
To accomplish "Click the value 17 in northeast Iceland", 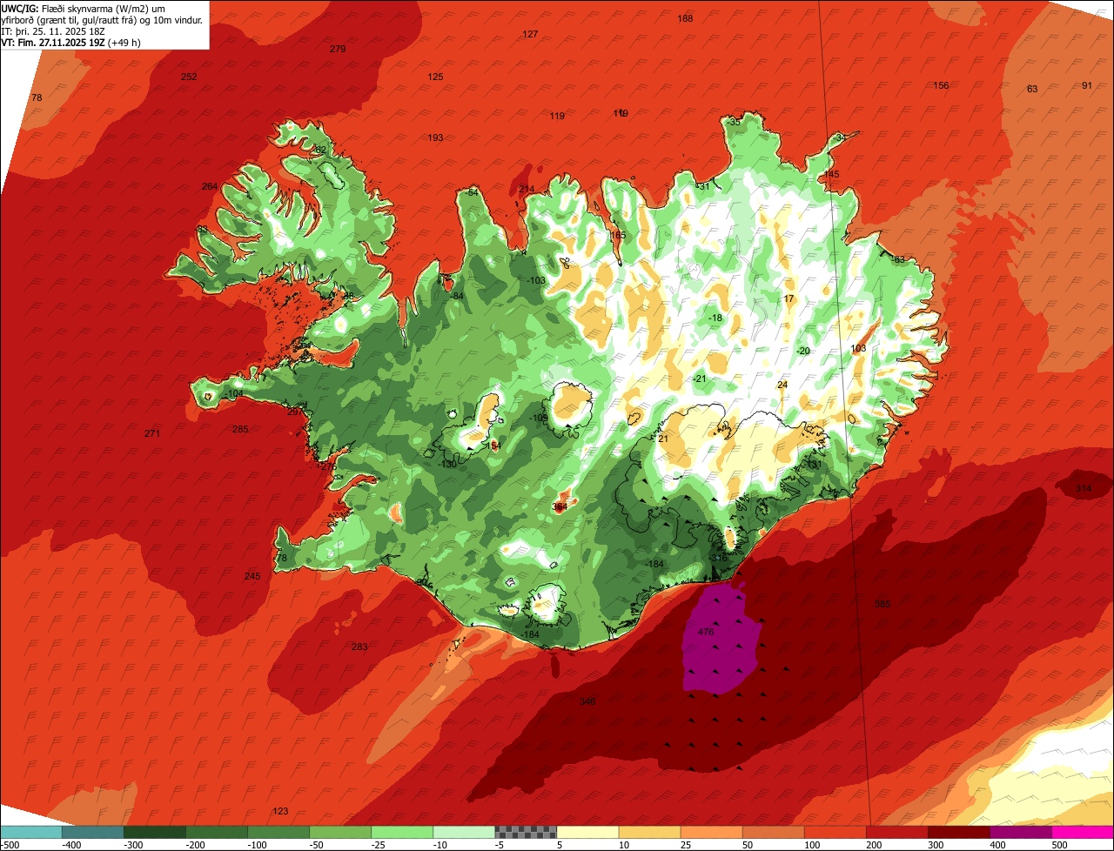I will (789, 299).
